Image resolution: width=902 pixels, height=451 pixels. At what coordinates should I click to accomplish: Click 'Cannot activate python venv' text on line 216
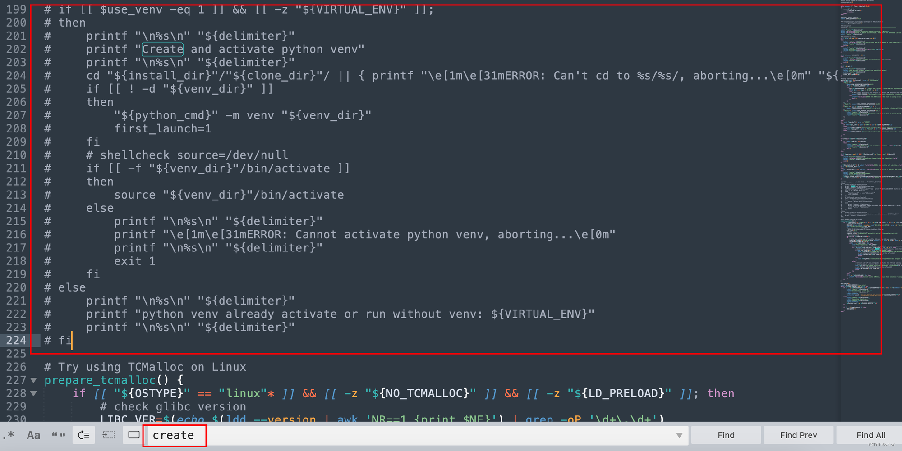click(389, 234)
